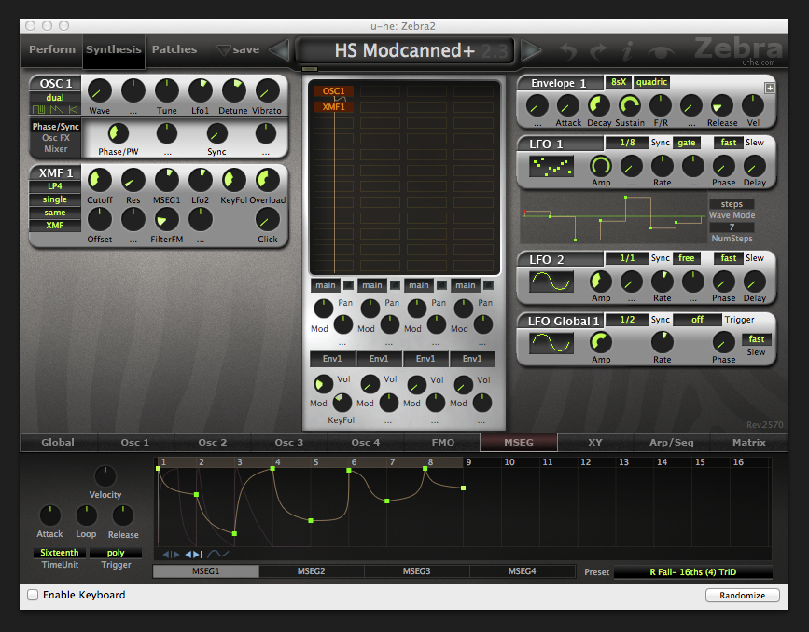Click the Randomize button
The image size is (809, 632).
pos(742,596)
